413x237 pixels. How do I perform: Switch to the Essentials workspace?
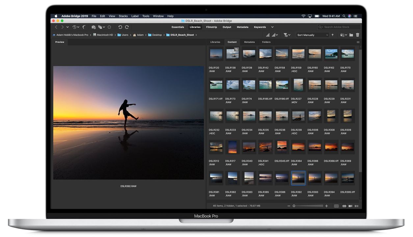pyautogui.click(x=178, y=27)
